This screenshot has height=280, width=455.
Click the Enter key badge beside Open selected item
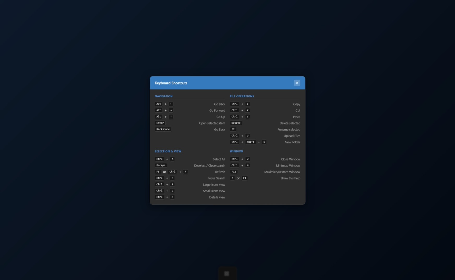click(160, 123)
